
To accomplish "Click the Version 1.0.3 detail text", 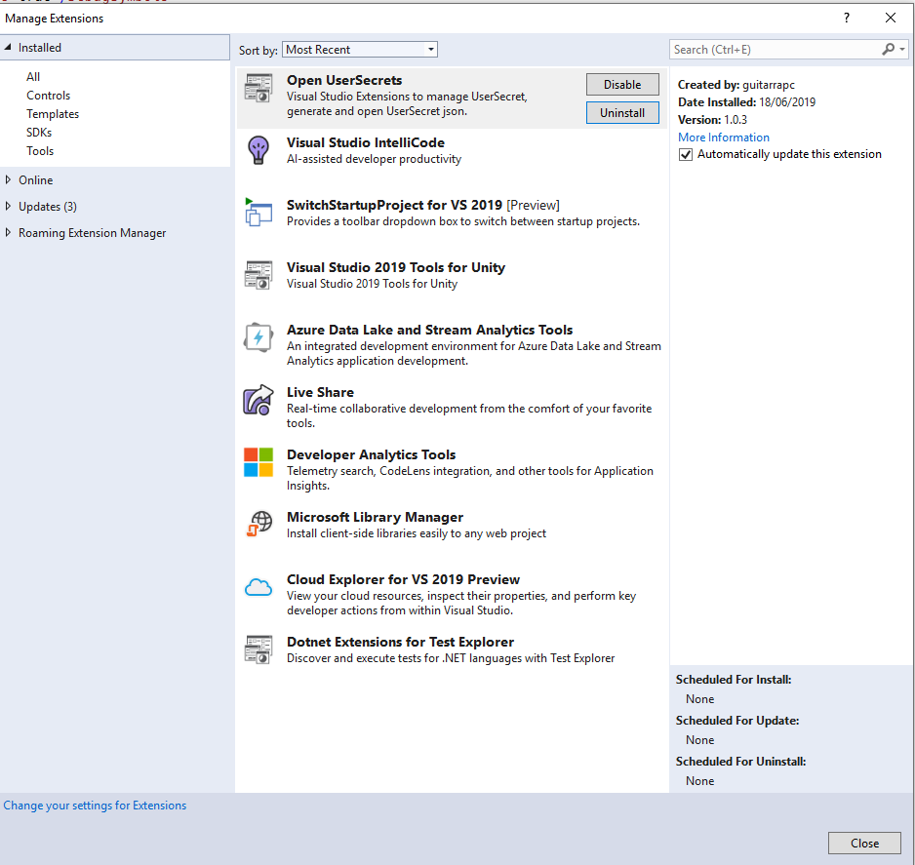I will click(x=712, y=120).
